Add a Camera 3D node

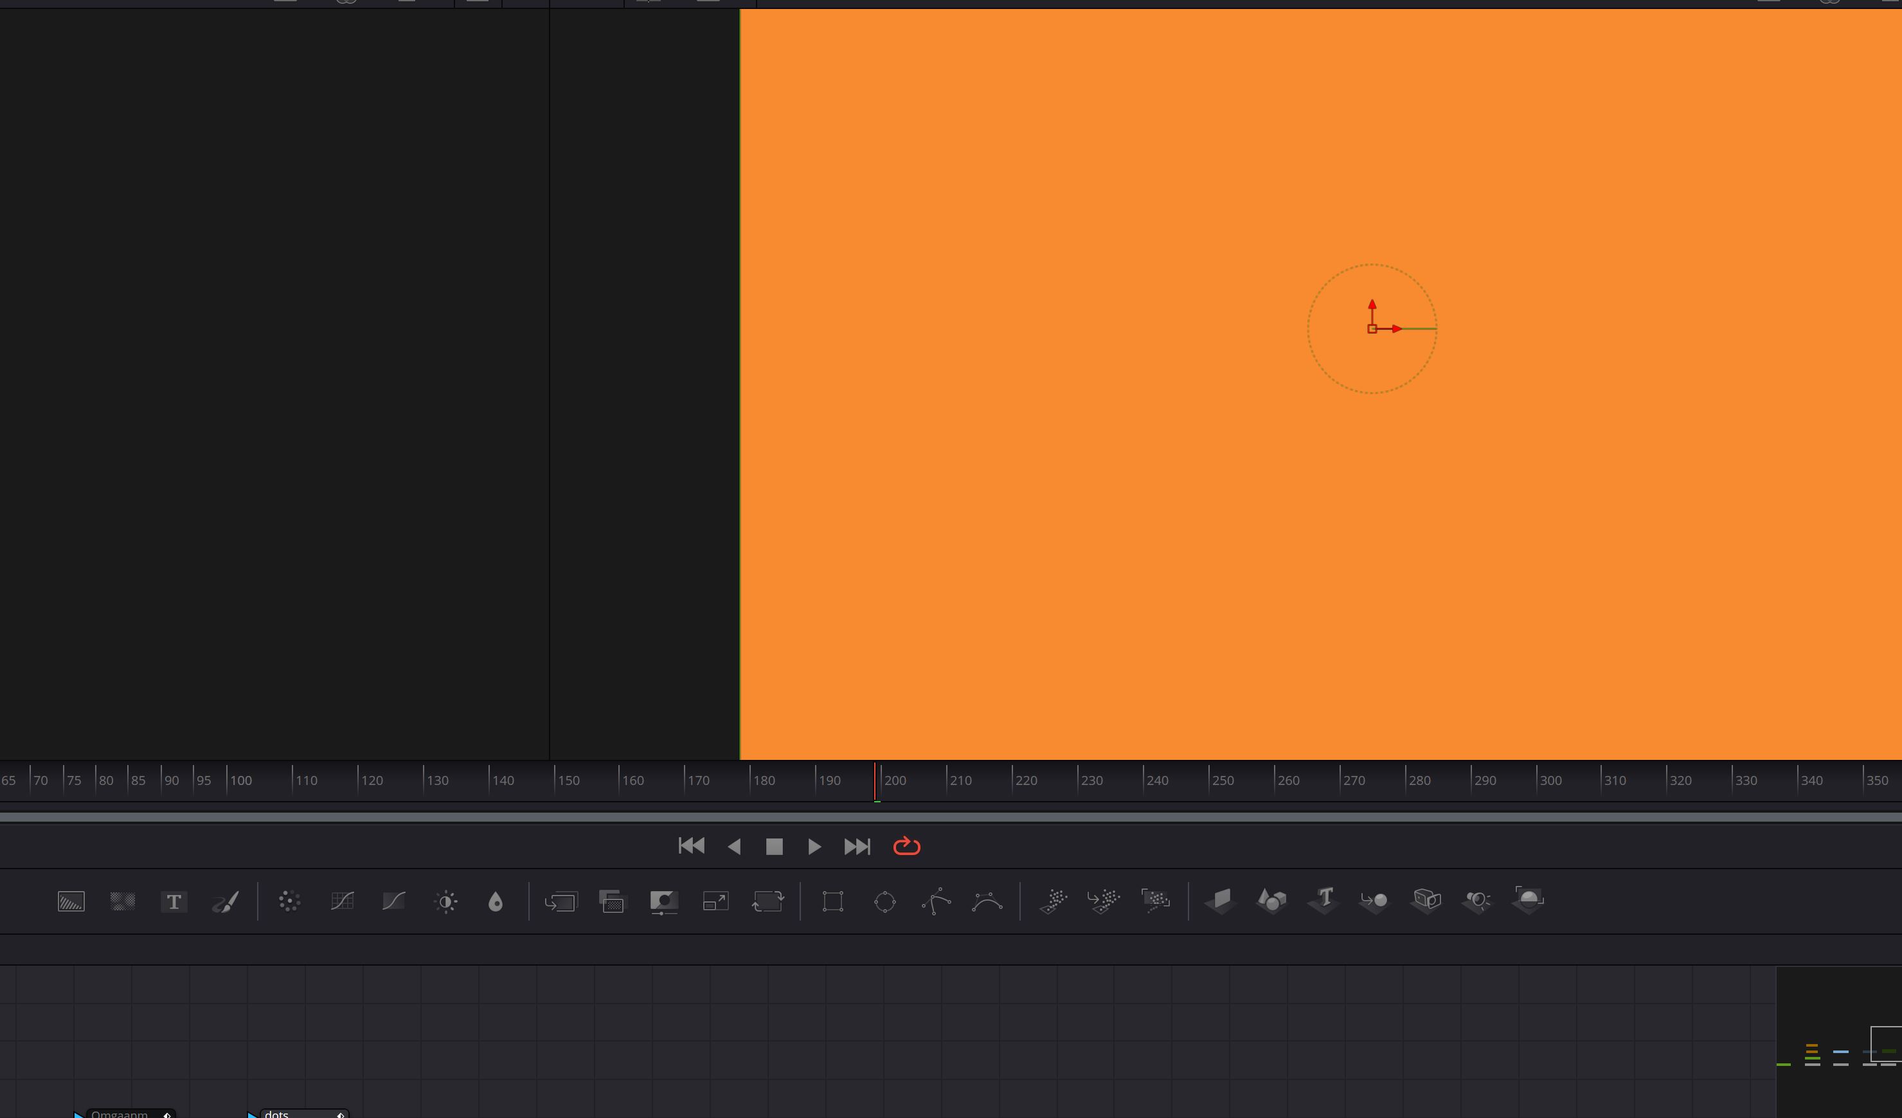tap(1426, 901)
